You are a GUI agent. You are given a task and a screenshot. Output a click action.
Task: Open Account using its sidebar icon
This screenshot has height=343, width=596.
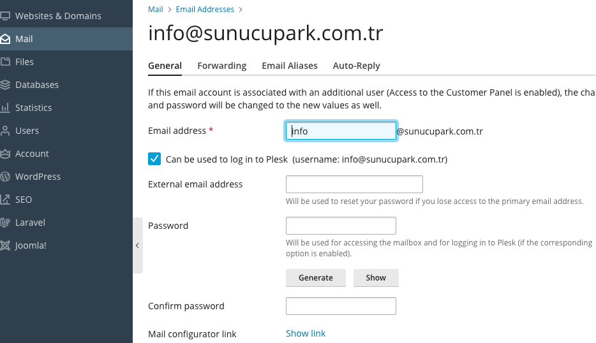[5, 154]
